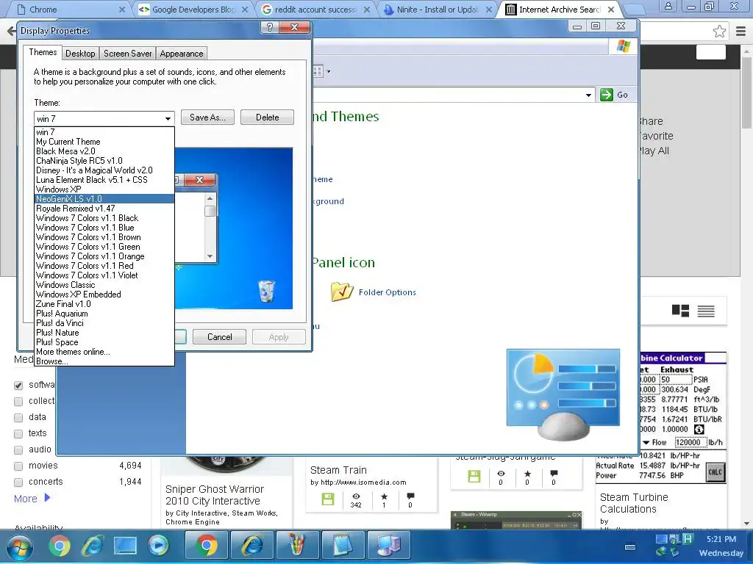Click the green Go arrow icon
This screenshot has height=564, width=753.
(607, 95)
